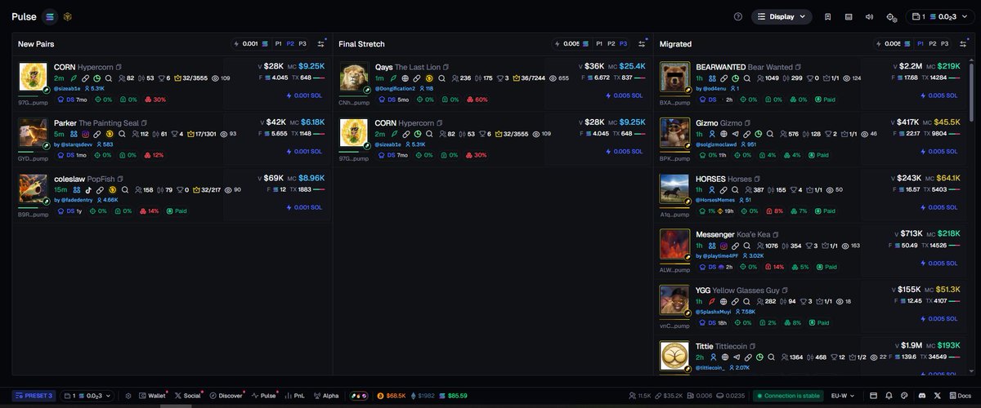Viewport: 981px width, 408px height.
Task: Open the Discord icon in bottom bar
Action: pyautogui.click(x=922, y=396)
